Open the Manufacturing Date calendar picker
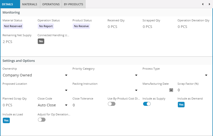The image size is (213, 136). [171, 90]
